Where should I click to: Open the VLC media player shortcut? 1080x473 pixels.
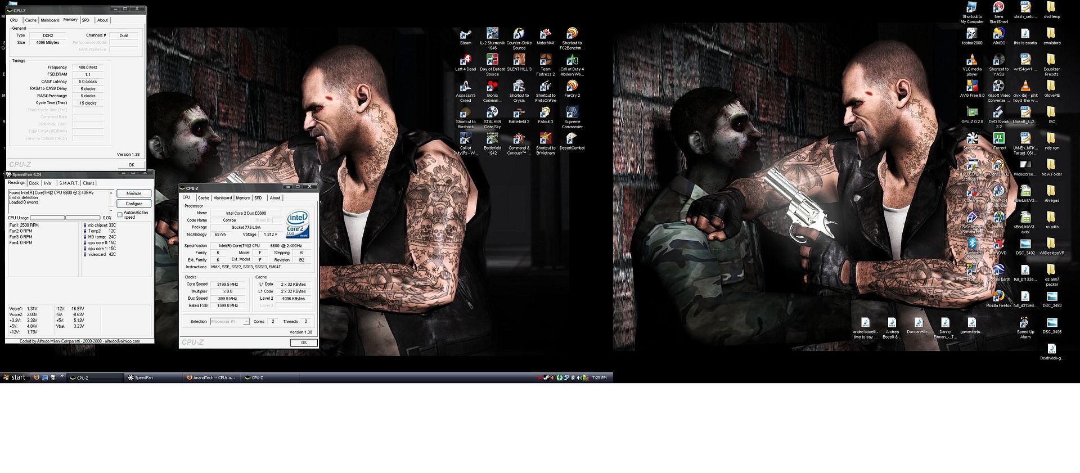point(971,61)
